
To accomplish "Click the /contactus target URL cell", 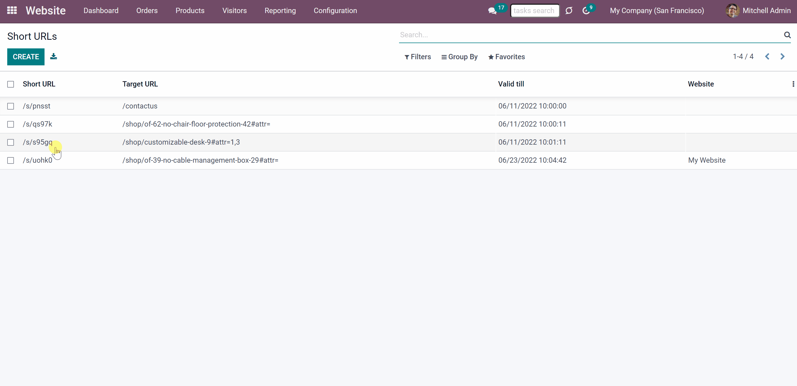I will pos(140,106).
